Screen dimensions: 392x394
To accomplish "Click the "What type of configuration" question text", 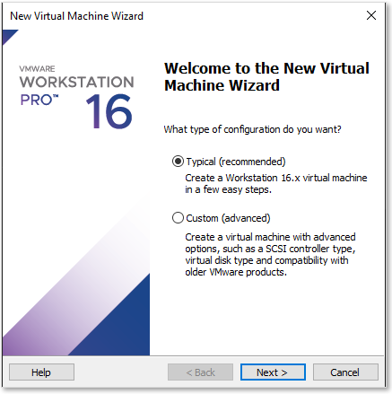I will coord(252,129).
